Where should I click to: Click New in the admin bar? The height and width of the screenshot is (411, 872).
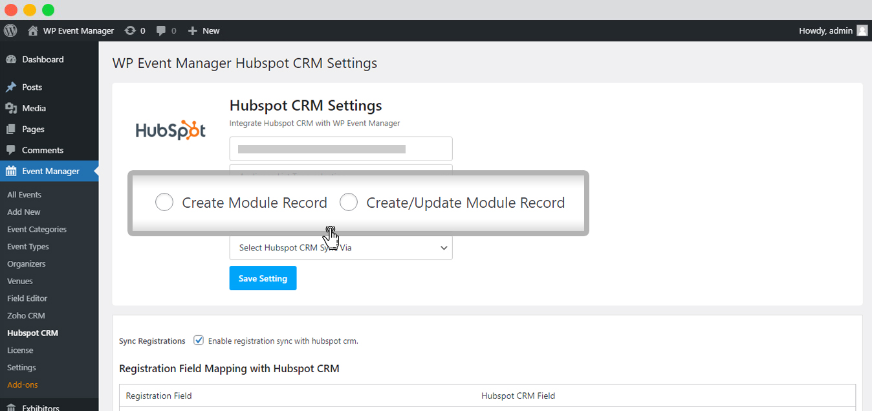point(211,30)
